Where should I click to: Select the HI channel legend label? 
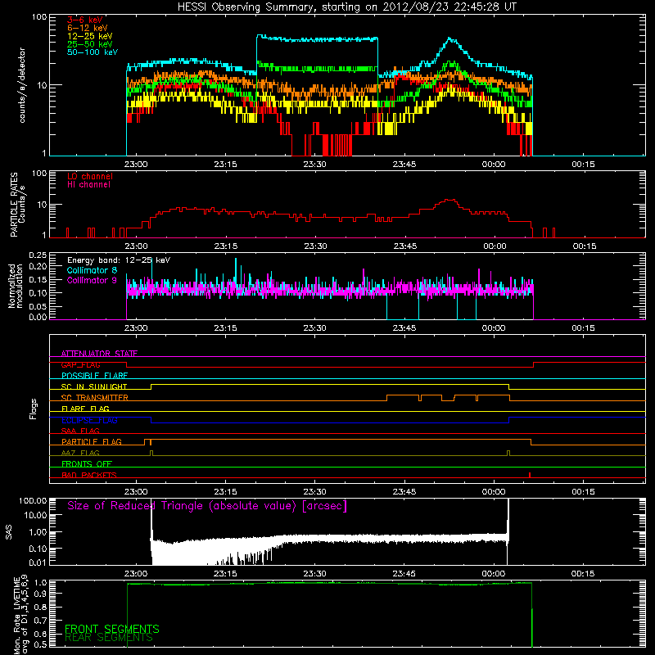coord(88,185)
